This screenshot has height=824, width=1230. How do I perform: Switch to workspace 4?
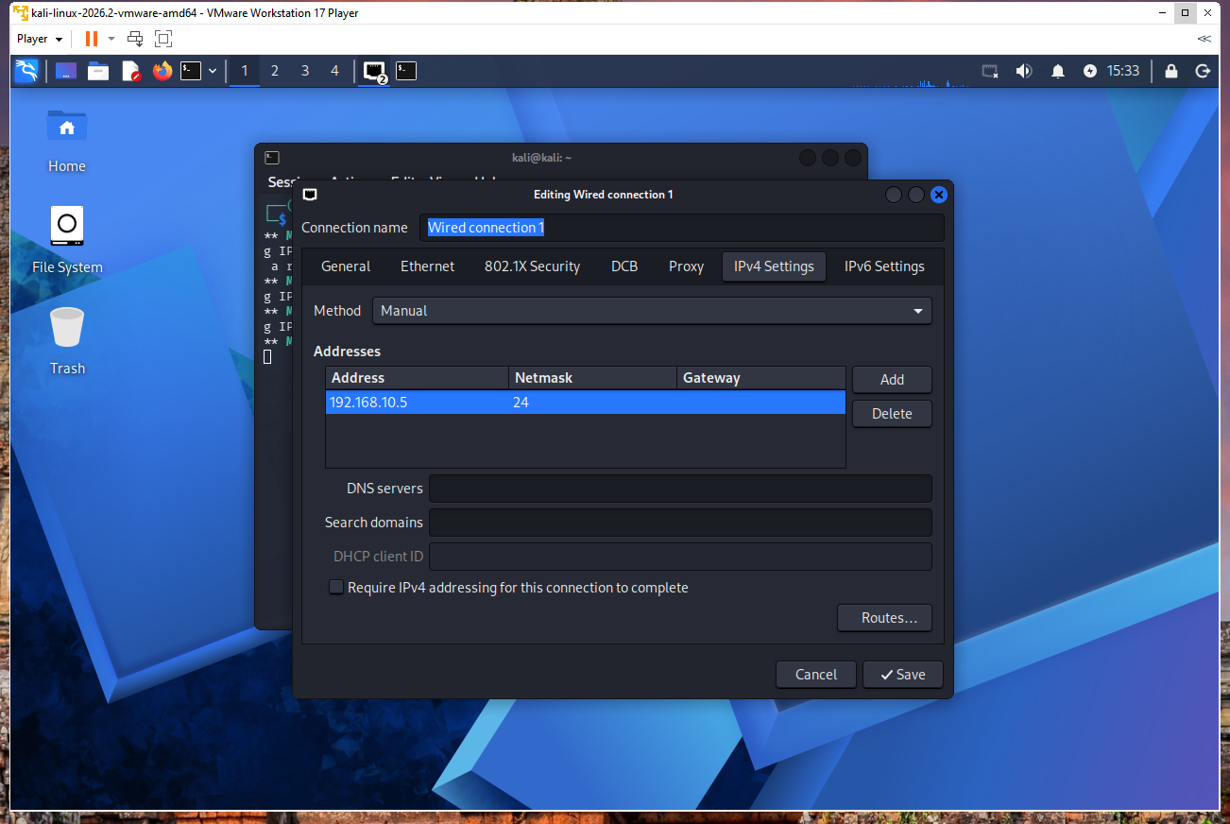[334, 71]
